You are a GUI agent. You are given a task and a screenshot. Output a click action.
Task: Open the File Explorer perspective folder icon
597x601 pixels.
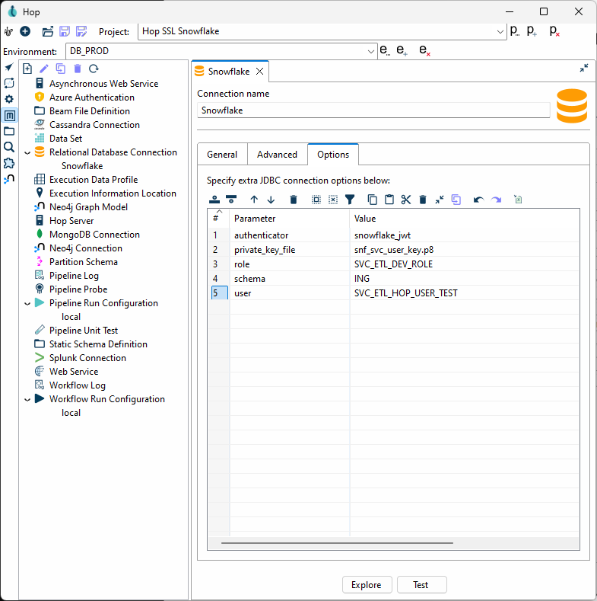pos(9,131)
